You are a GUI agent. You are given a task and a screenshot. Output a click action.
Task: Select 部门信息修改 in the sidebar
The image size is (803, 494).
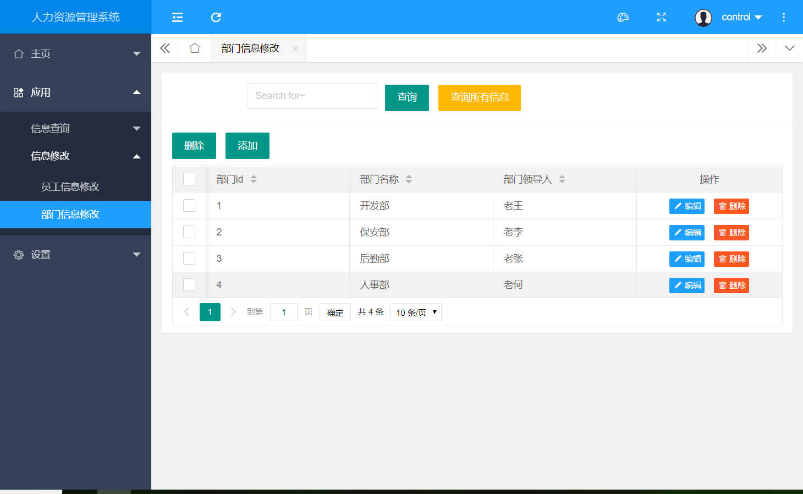[x=75, y=215]
